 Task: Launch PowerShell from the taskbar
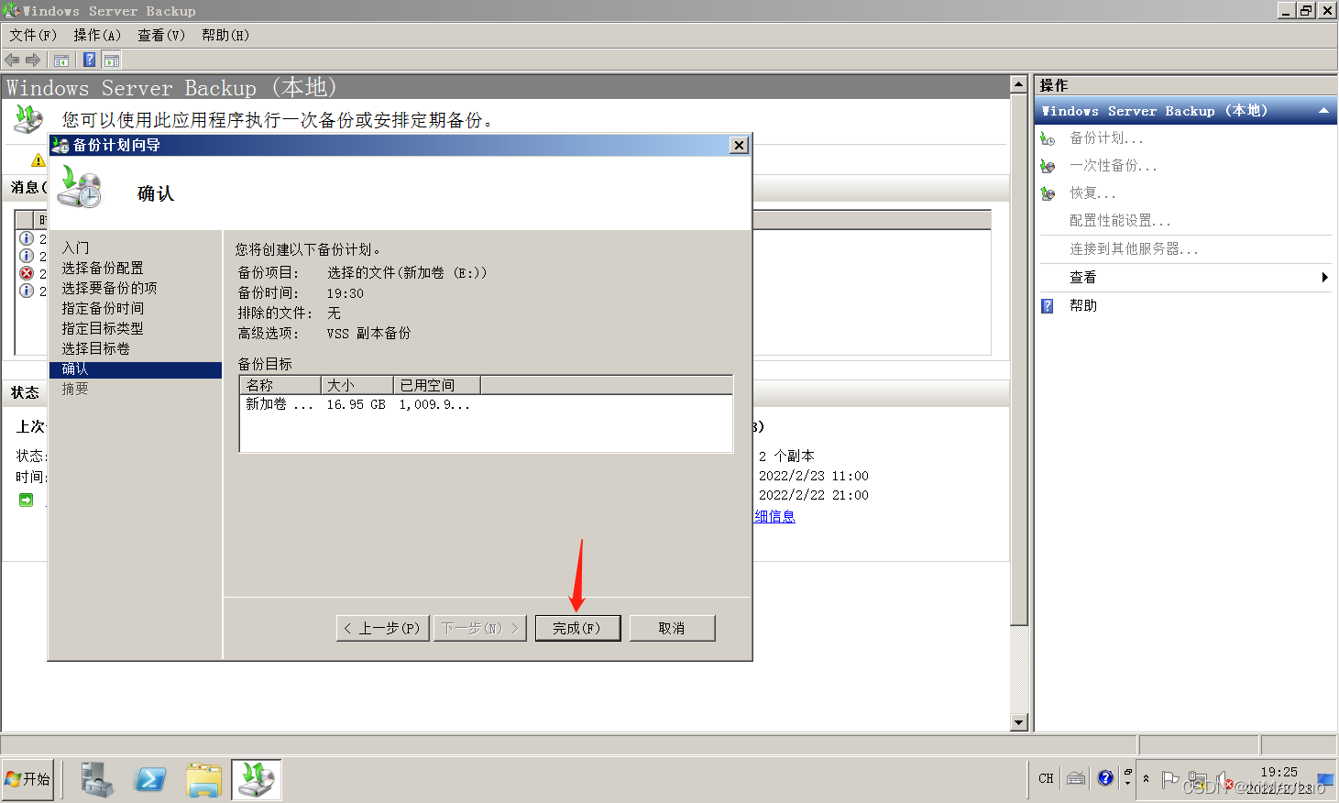pos(150,779)
